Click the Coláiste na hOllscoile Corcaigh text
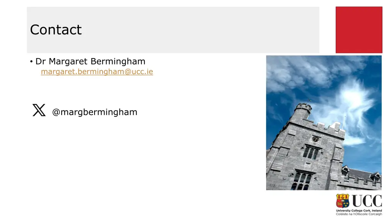 [359, 214]
